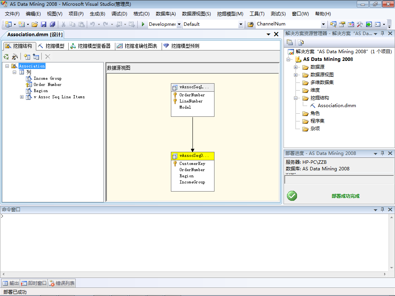This screenshot has width=395, height=296.
Task: Pin the command window panel
Action: click(382, 209)
